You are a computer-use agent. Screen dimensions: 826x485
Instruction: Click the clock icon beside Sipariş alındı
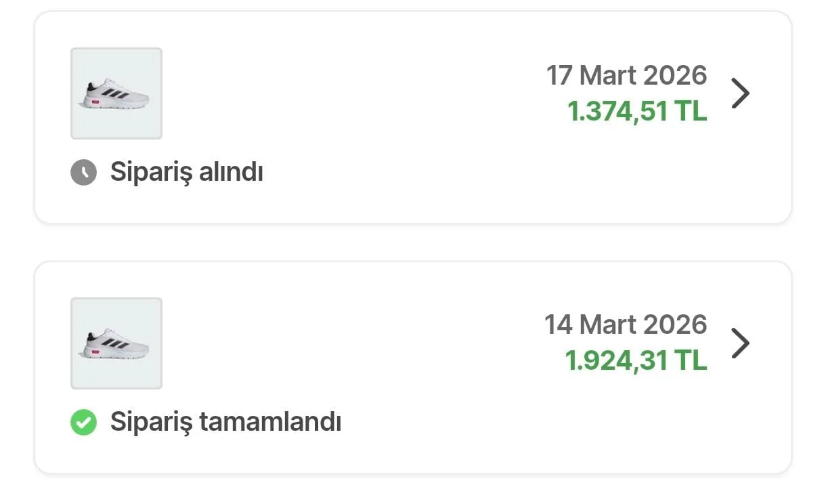[83, 173]
